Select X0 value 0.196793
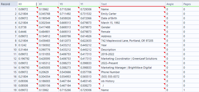The image size is (199, 92). [28, 68]
